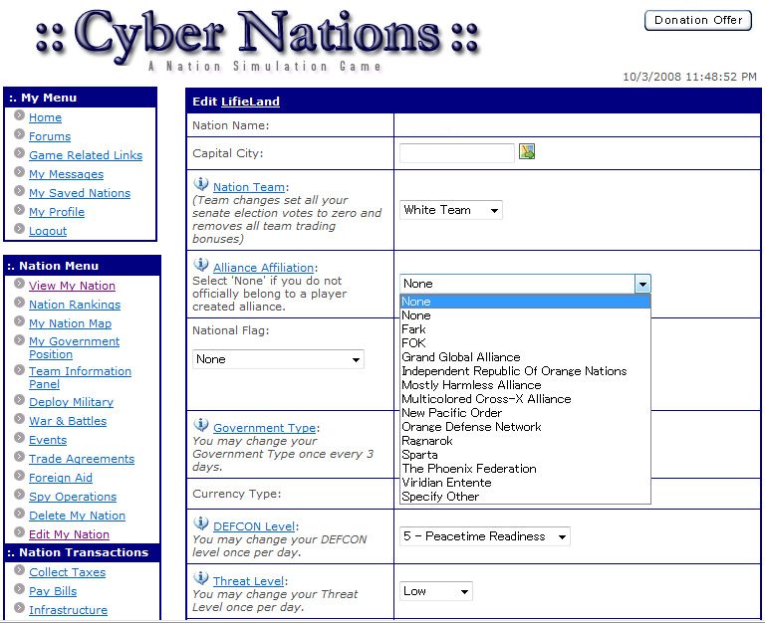The height and width of the screenshot is (624, 765).
Task: Click the info icon next to Nation Team
Action: (x=200, y=184)
